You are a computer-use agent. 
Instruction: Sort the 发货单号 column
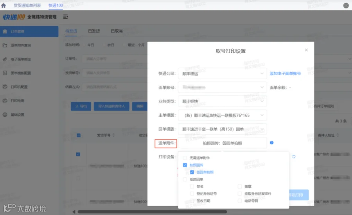(x=113, y=135)
